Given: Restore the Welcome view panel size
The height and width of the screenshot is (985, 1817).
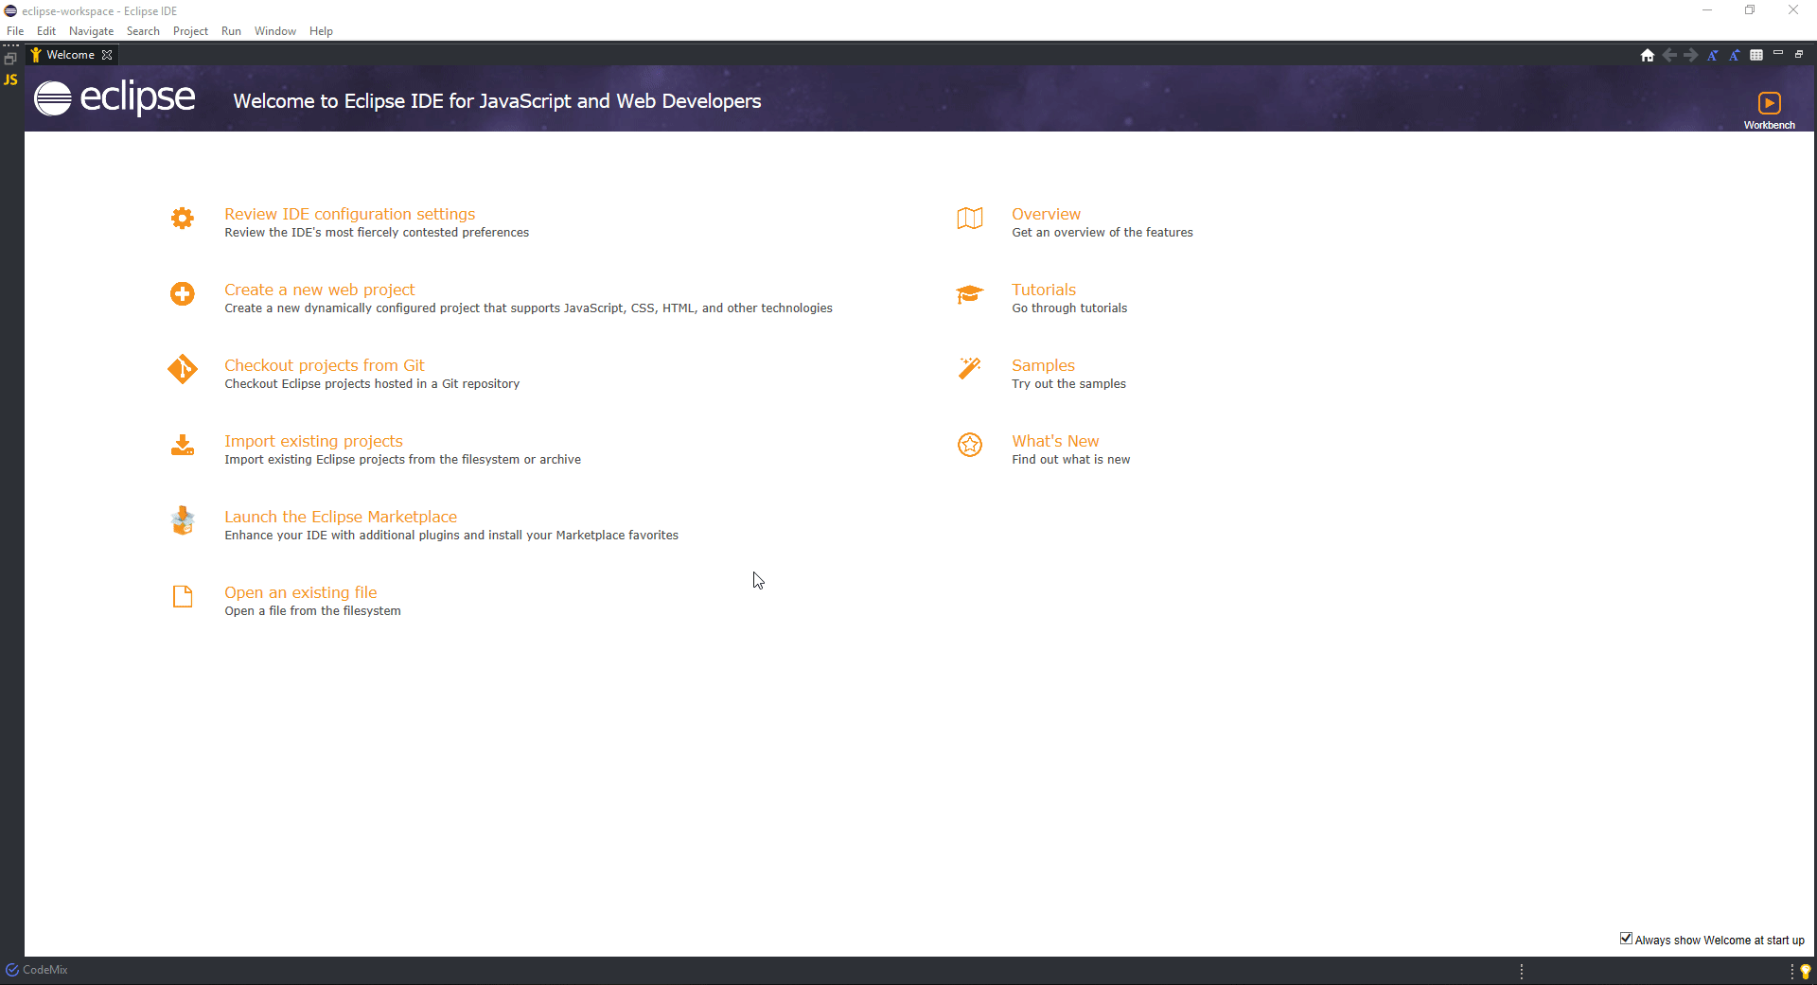Looking at the screenshot, I should (x=1799, y=54).
